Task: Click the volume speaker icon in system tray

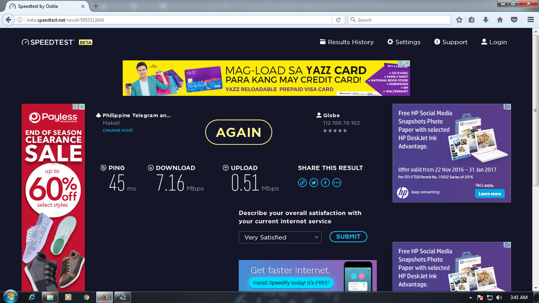Action: (x=499, y=298)
